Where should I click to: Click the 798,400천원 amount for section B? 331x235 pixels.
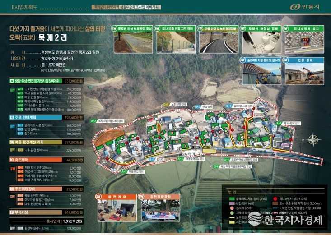tap(74, 118)
